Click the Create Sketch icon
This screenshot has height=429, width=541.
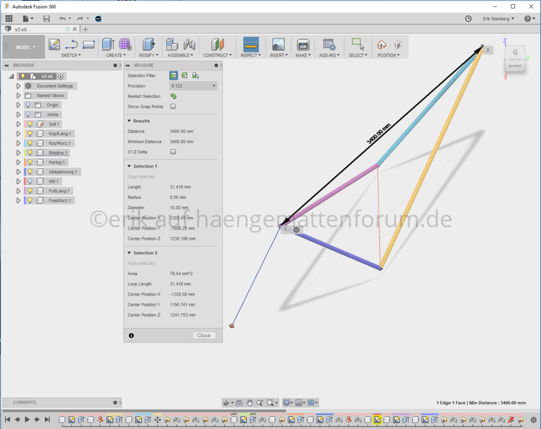pyautogui.click(x=54, y=45)
